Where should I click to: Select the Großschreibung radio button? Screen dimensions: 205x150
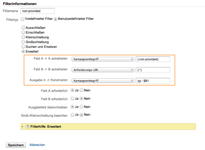23,42
